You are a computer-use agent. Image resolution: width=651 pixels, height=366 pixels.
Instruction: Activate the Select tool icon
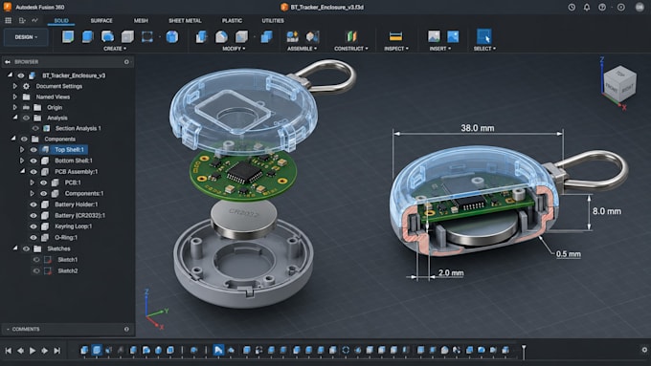[x=484, y=36]
